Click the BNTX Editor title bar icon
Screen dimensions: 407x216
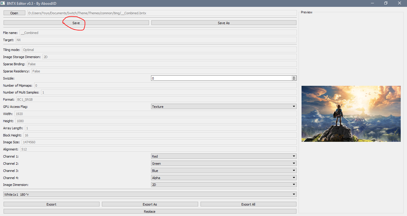pyautogui.click(x=3, y=3)
